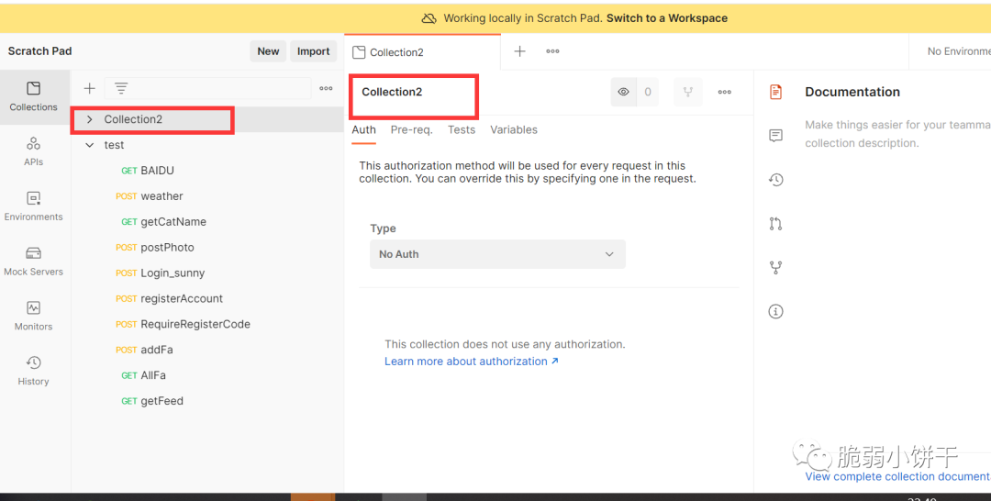Switch to the Pre-req. tab
The height and width of the screenshot is (501, 991).
(411, 130)
